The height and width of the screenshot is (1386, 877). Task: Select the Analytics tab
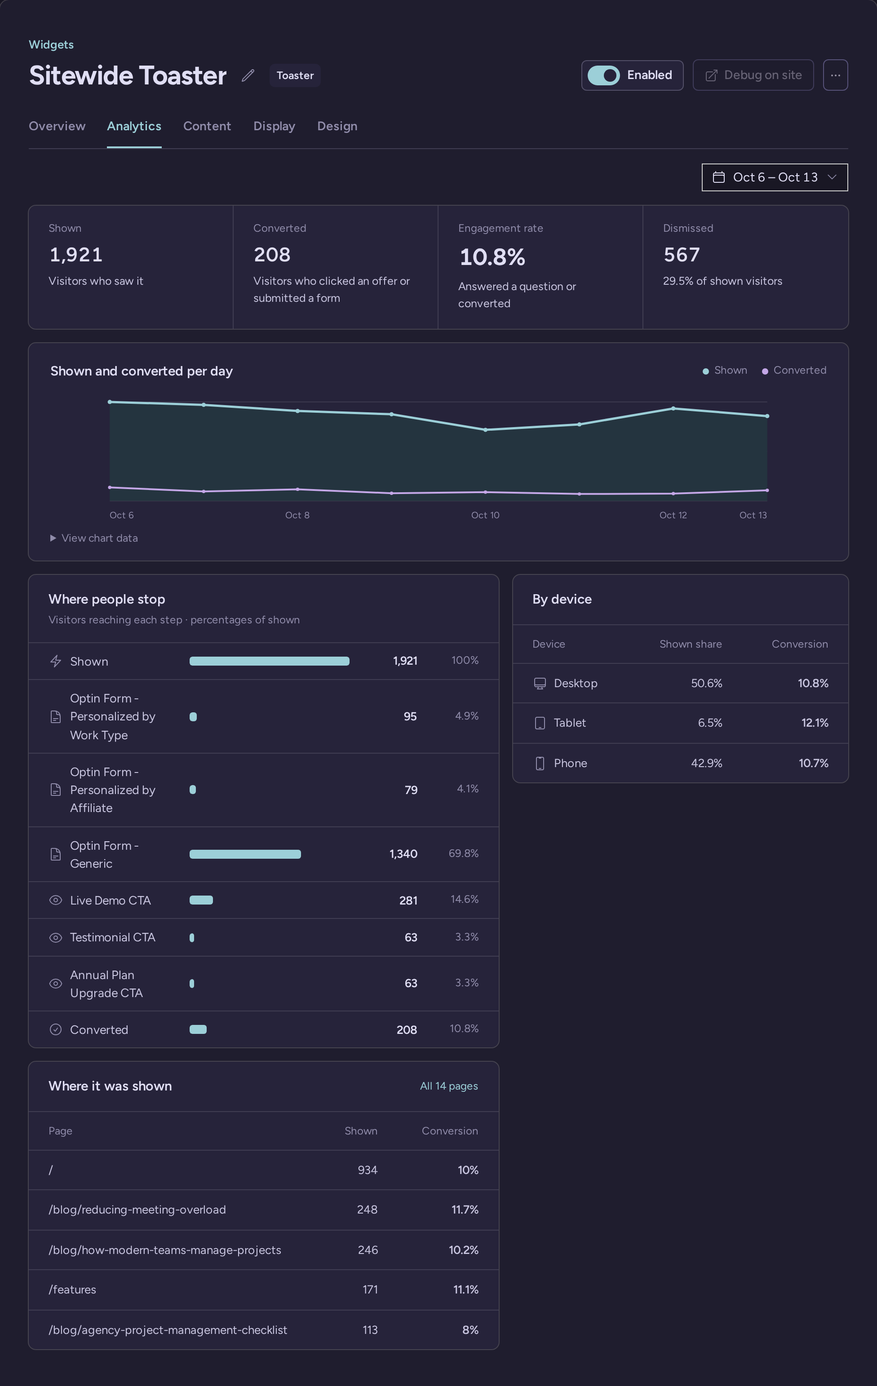tap(134, 126)
